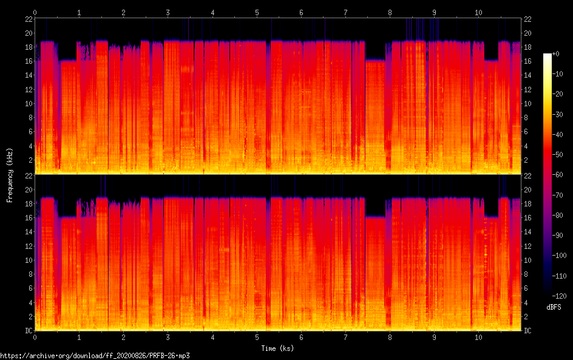Click the '-80' value on the color scale
The height and width of the screenshot is (360, 573).
(x=558, y=216)
